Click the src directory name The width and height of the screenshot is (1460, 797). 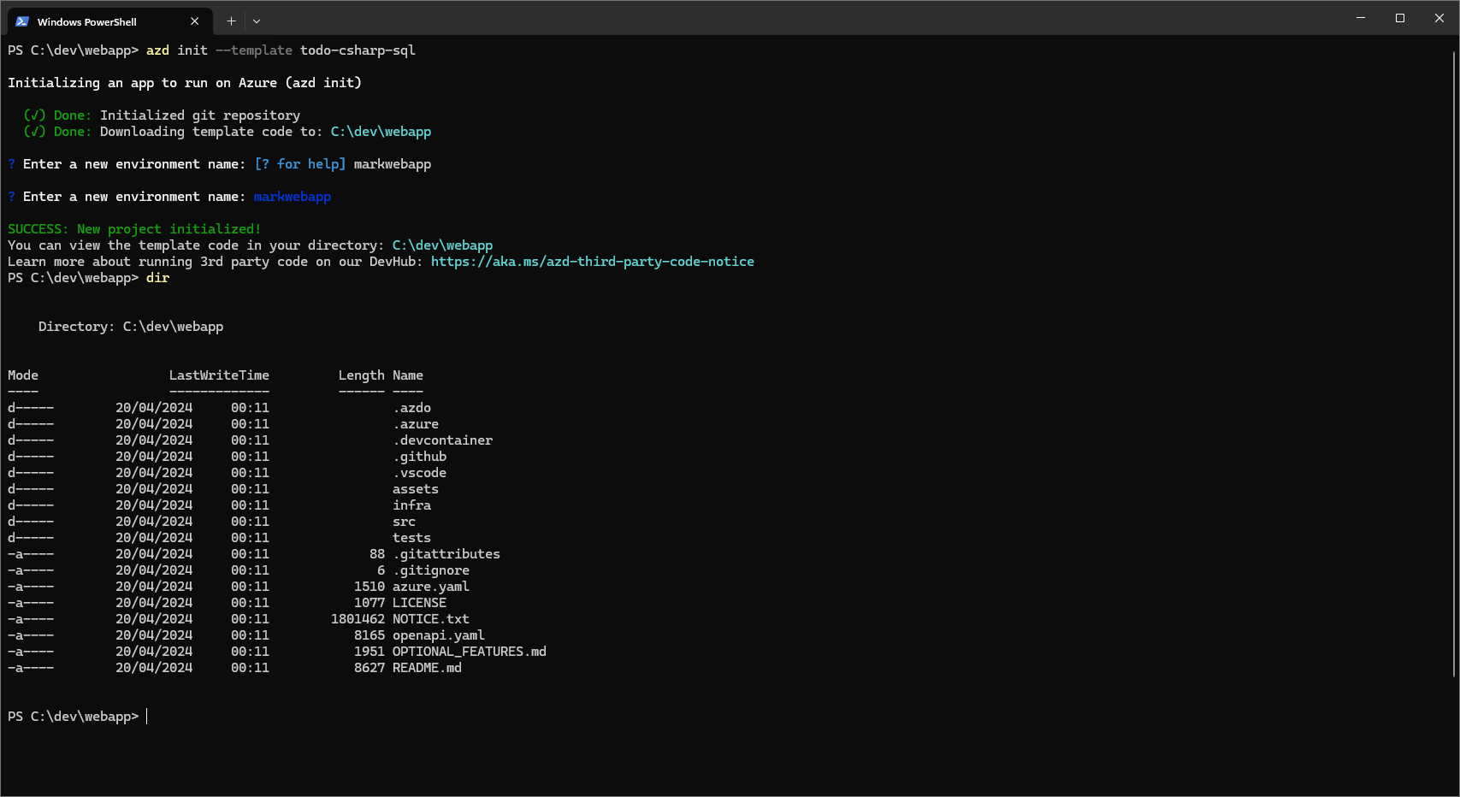(404, 522)
